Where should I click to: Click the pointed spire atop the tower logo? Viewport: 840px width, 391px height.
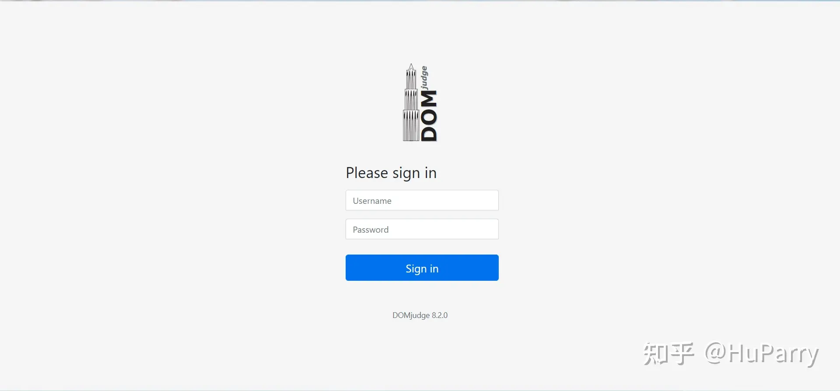411,67
